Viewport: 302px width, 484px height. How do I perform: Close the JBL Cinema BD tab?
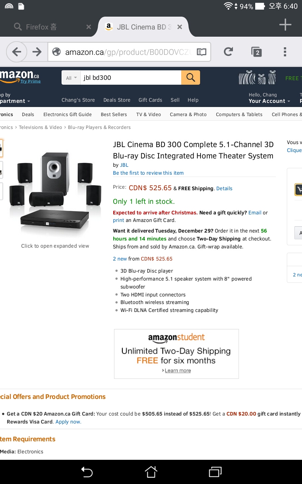[x=180, y=27]
